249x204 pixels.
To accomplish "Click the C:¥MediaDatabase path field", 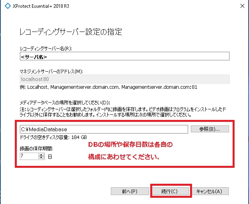I will click(x=104, y=129).
